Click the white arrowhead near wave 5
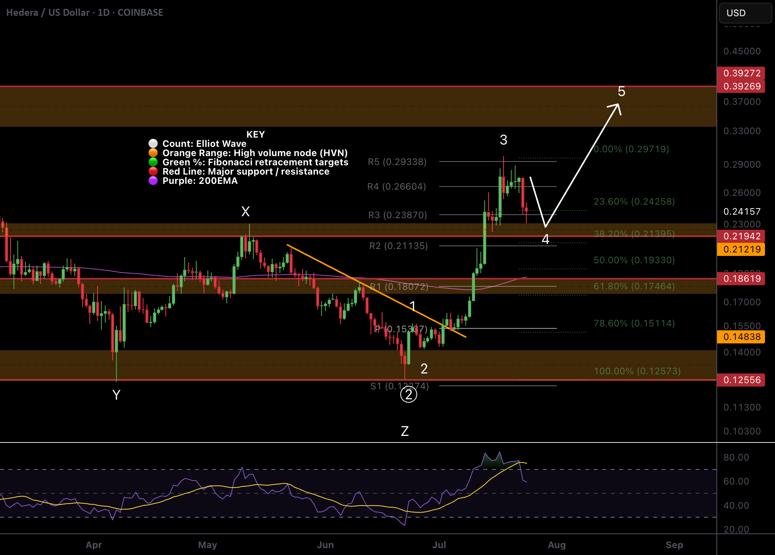The height and width of the screenshot is (555, 775). point(615,109)
